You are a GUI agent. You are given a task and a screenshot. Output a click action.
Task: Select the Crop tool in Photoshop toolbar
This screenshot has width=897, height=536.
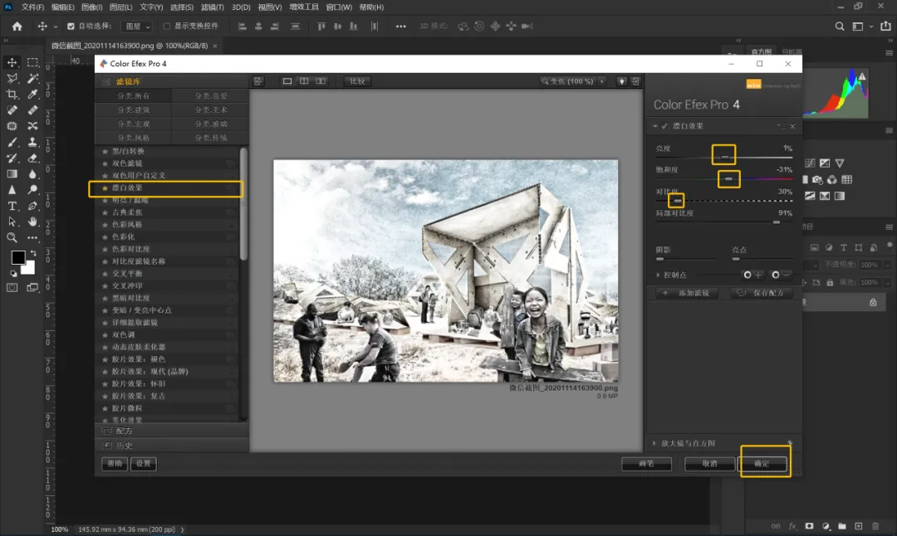tap(12, 95)
